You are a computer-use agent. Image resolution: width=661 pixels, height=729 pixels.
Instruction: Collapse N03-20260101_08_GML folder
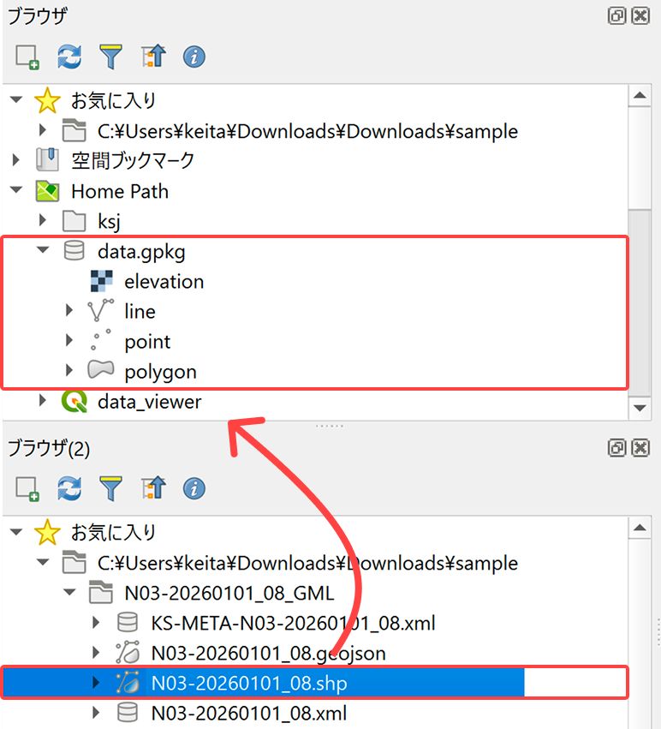(69, 592)
